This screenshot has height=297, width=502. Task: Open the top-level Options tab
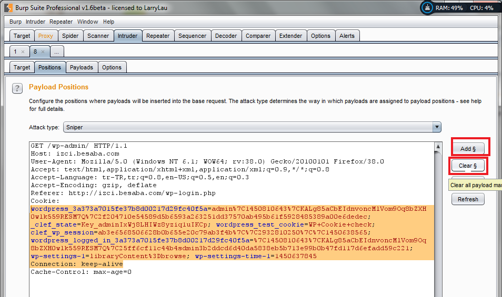[320, 36]
